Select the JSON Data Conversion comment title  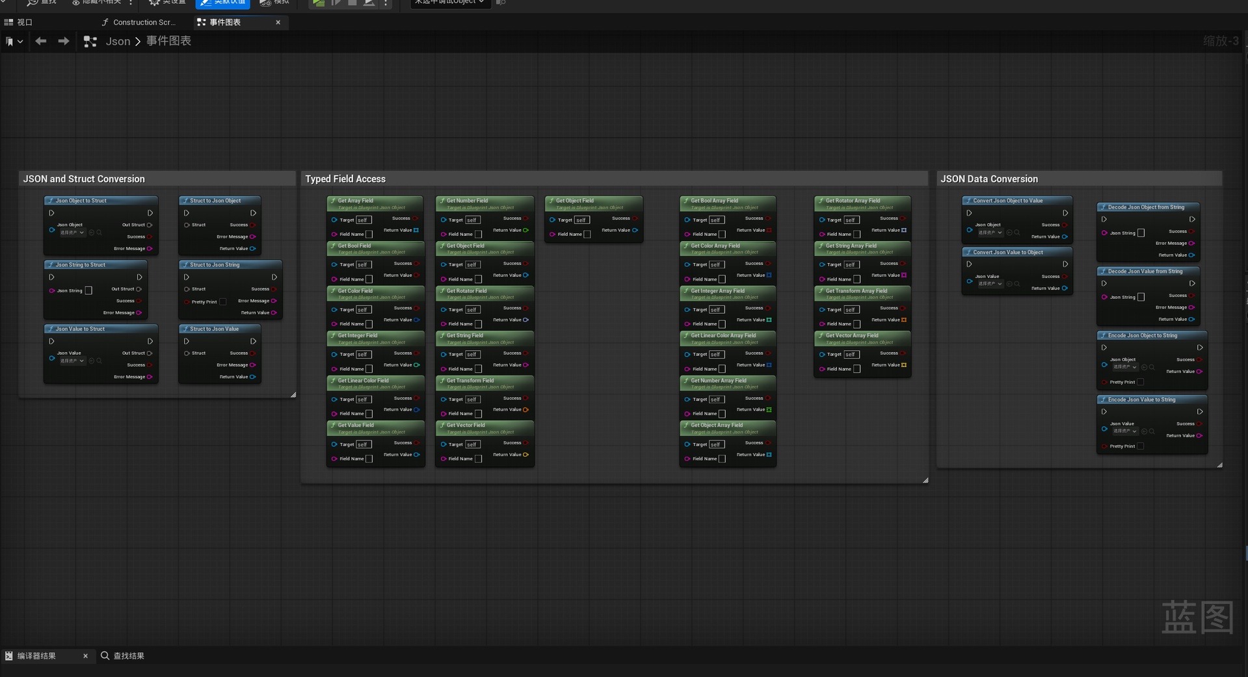click(989, 179)
